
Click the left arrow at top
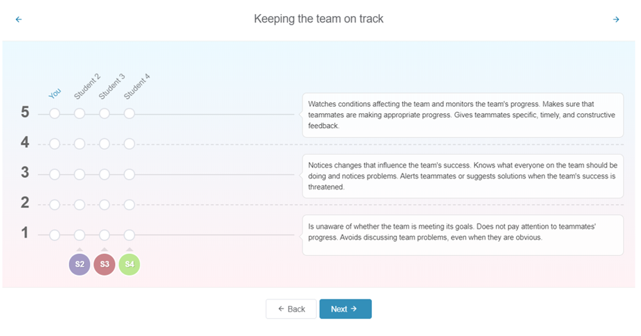pos(19,20)
